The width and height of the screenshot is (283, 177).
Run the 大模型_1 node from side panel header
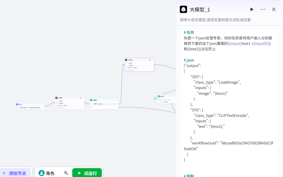click(x=252, y=9)
